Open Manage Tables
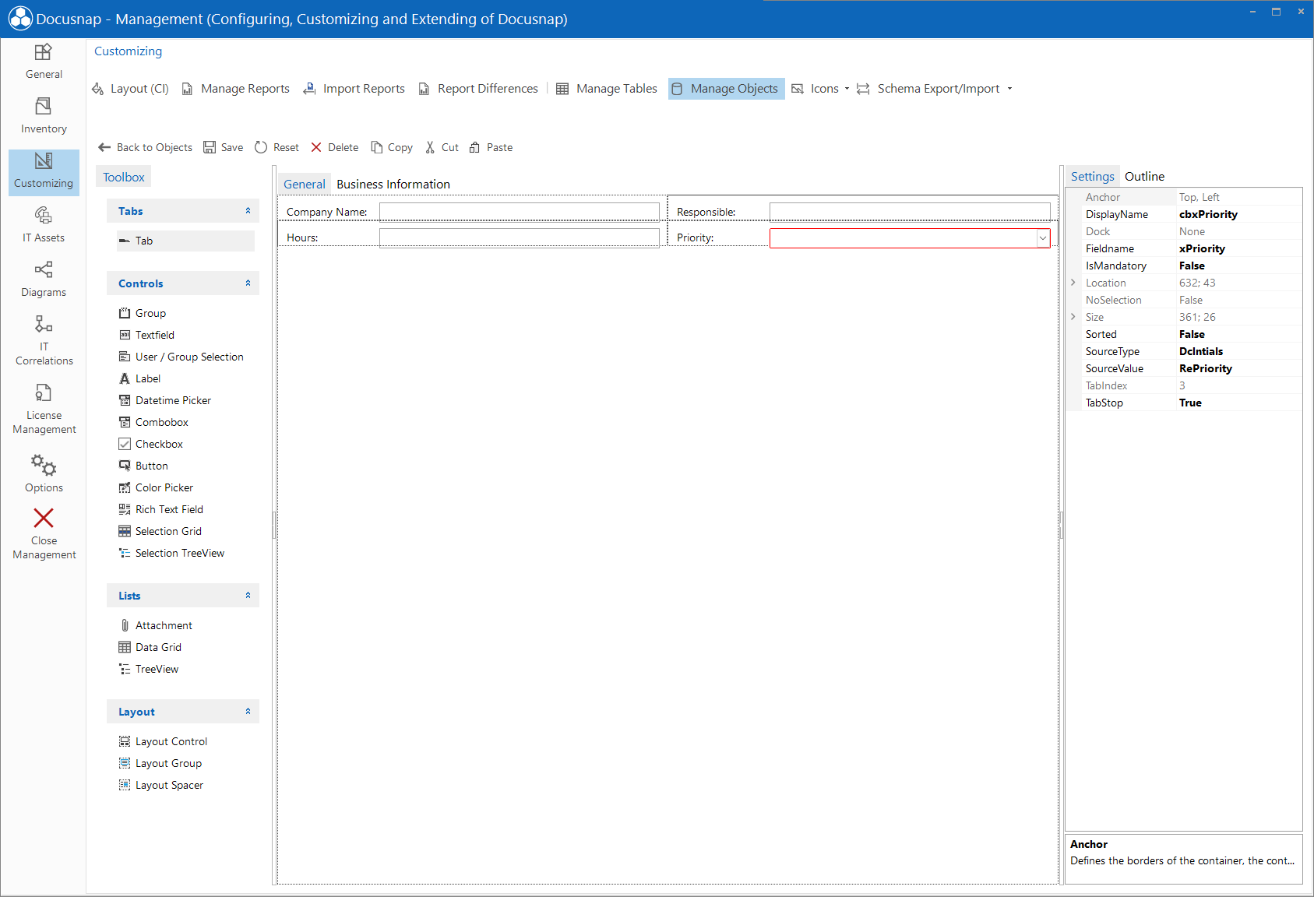1314x897 pixels. pos(607,89)
